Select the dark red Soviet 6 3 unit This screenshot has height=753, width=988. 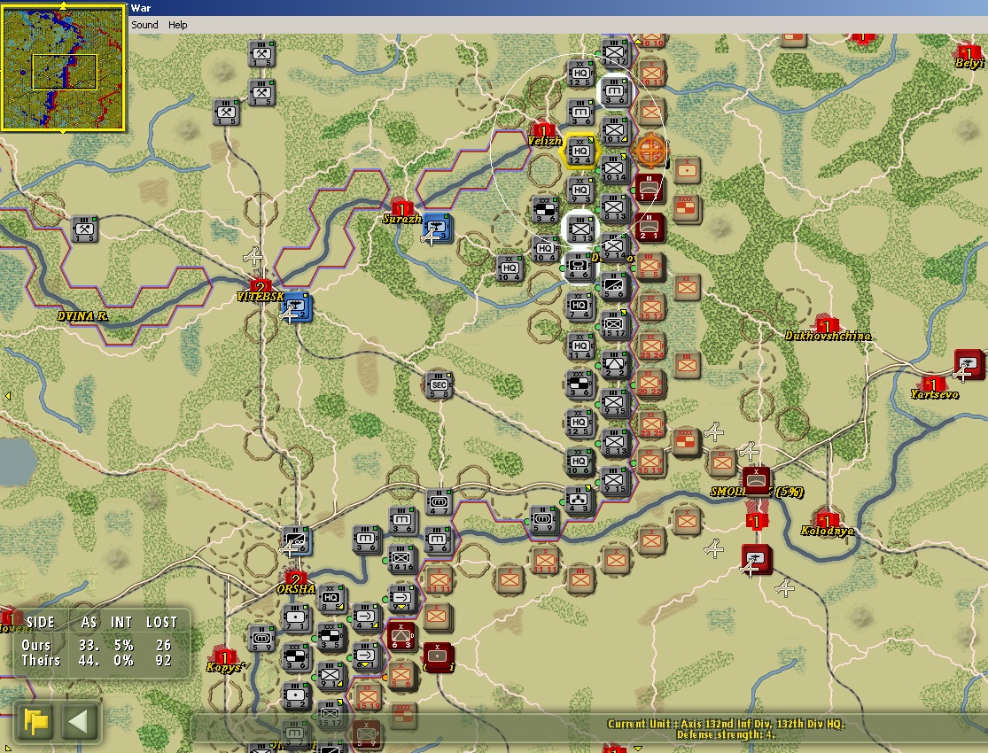(x=401, y=636)
